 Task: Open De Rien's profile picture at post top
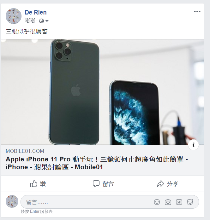point(14,16)
